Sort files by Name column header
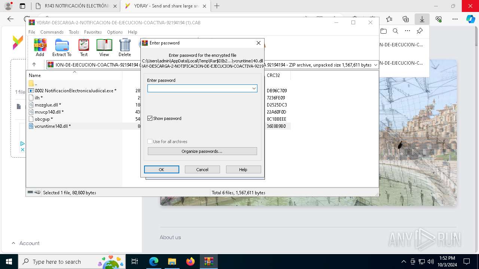This screenshot has height=269, width=479. (x=74, y=75)
